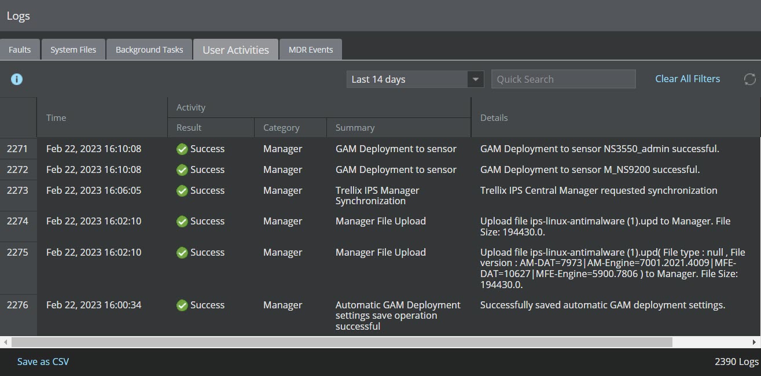
Task: Click time Feb 22, 2023 16:06:05
Action: [94, 190]
